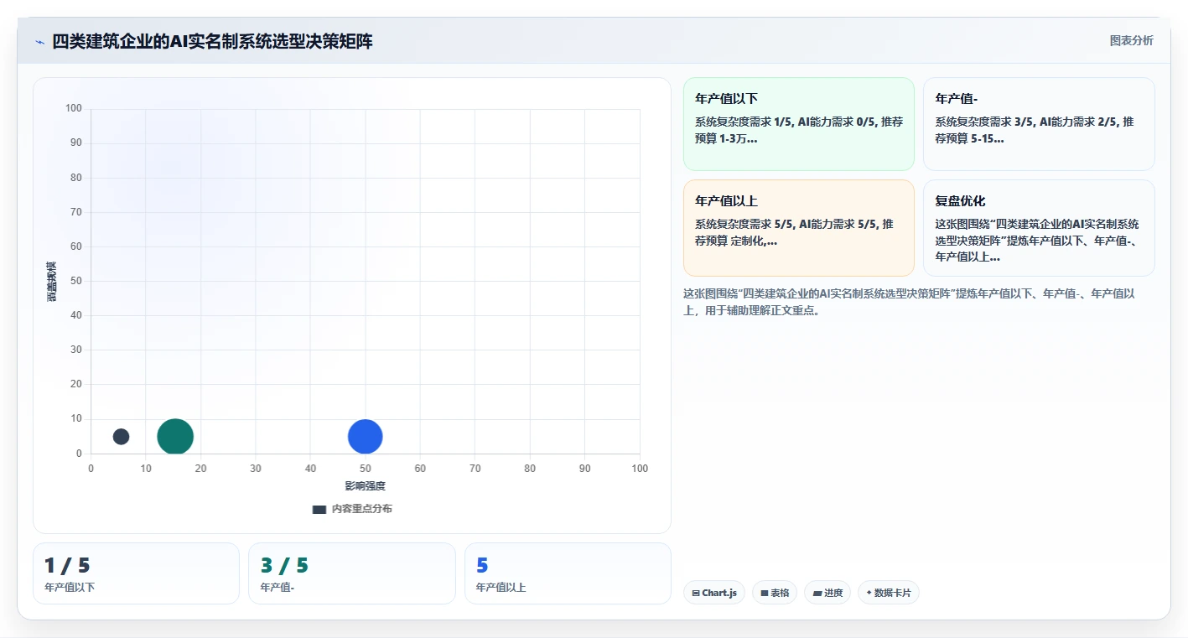The image size is (1188, 638).
Task: Click the 表格 tag chip
Action: coord(775,593)
